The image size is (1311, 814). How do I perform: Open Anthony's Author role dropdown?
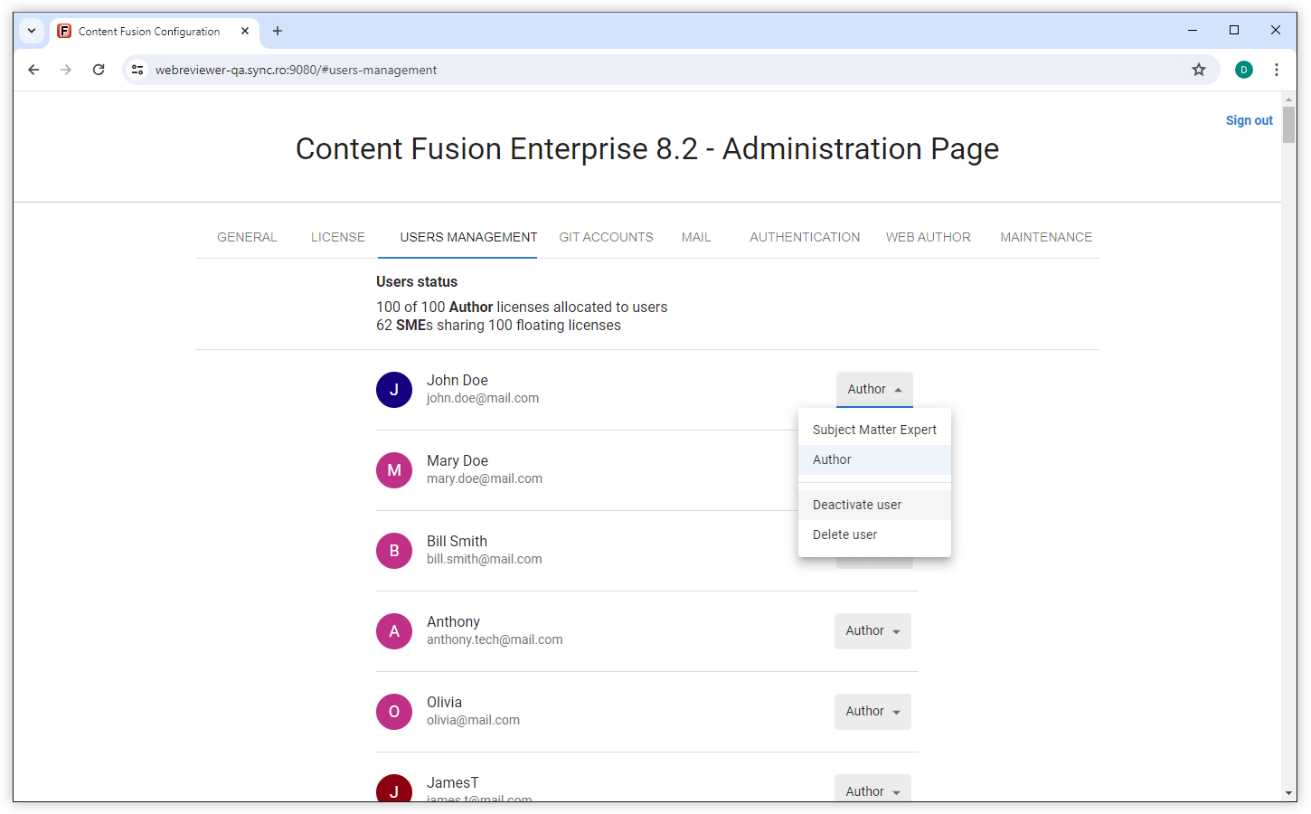(872, 631)
